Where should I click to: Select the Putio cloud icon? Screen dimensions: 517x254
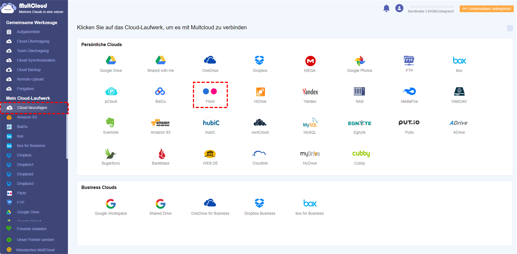[x=409, y=122]
